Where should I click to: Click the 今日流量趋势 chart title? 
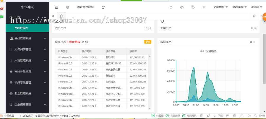point(208,51)
